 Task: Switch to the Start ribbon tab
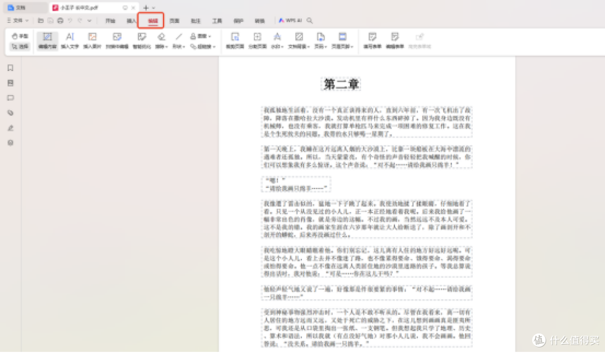tap(110, 21)
